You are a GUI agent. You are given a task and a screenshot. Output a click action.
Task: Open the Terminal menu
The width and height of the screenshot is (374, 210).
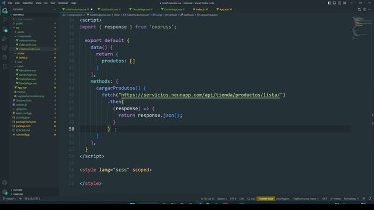(x=63, y=3)
